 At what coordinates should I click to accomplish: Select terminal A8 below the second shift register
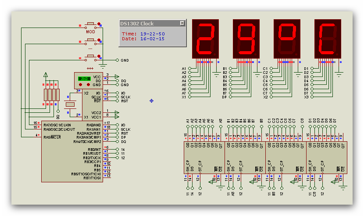pyautogui.click(x=233, y=188)
